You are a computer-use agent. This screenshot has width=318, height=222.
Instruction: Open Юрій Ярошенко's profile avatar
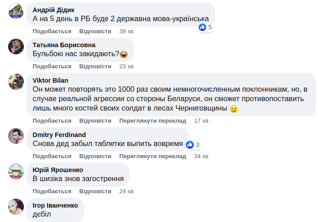click(16, 171)
